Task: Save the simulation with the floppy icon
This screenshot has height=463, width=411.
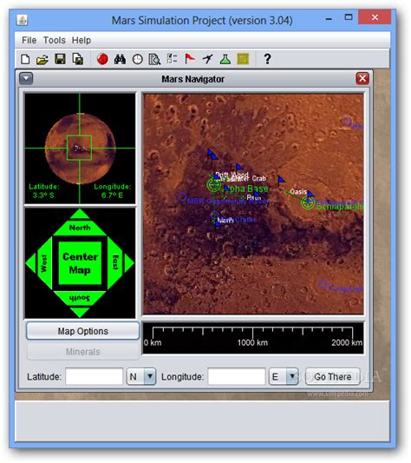Action: (x=60, y=59)
